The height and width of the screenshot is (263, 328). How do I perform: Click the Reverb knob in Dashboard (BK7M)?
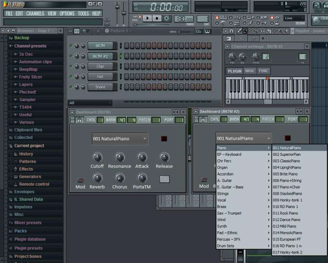(x=97, y=178)
